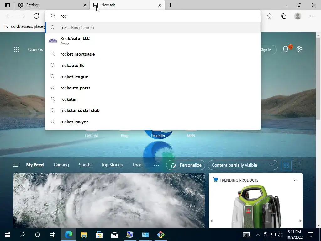
Task: Open the clock showing 6:11 PM
Action: (x=294, y=235)
